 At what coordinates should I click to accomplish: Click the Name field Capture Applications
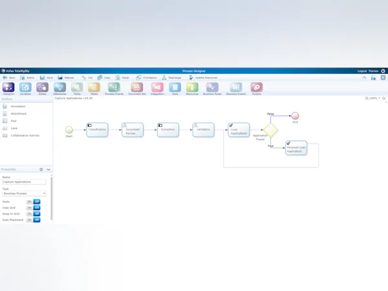pyautogui.click(x=25, y=182)
